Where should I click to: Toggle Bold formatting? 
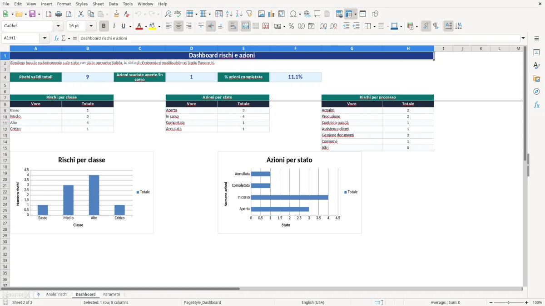pos(104,26)
